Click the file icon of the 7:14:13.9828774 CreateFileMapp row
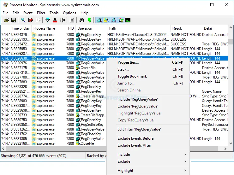The image size is (234, 175). pos(78,96)
